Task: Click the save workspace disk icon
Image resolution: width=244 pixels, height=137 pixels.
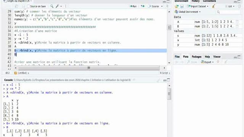Action: coord(182,6)
